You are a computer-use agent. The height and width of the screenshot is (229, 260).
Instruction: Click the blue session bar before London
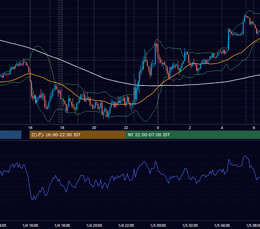(x=11, y=135)
